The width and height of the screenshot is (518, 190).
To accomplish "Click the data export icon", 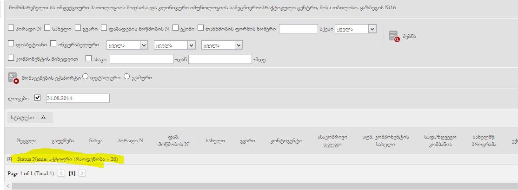I will click(13, 78).
